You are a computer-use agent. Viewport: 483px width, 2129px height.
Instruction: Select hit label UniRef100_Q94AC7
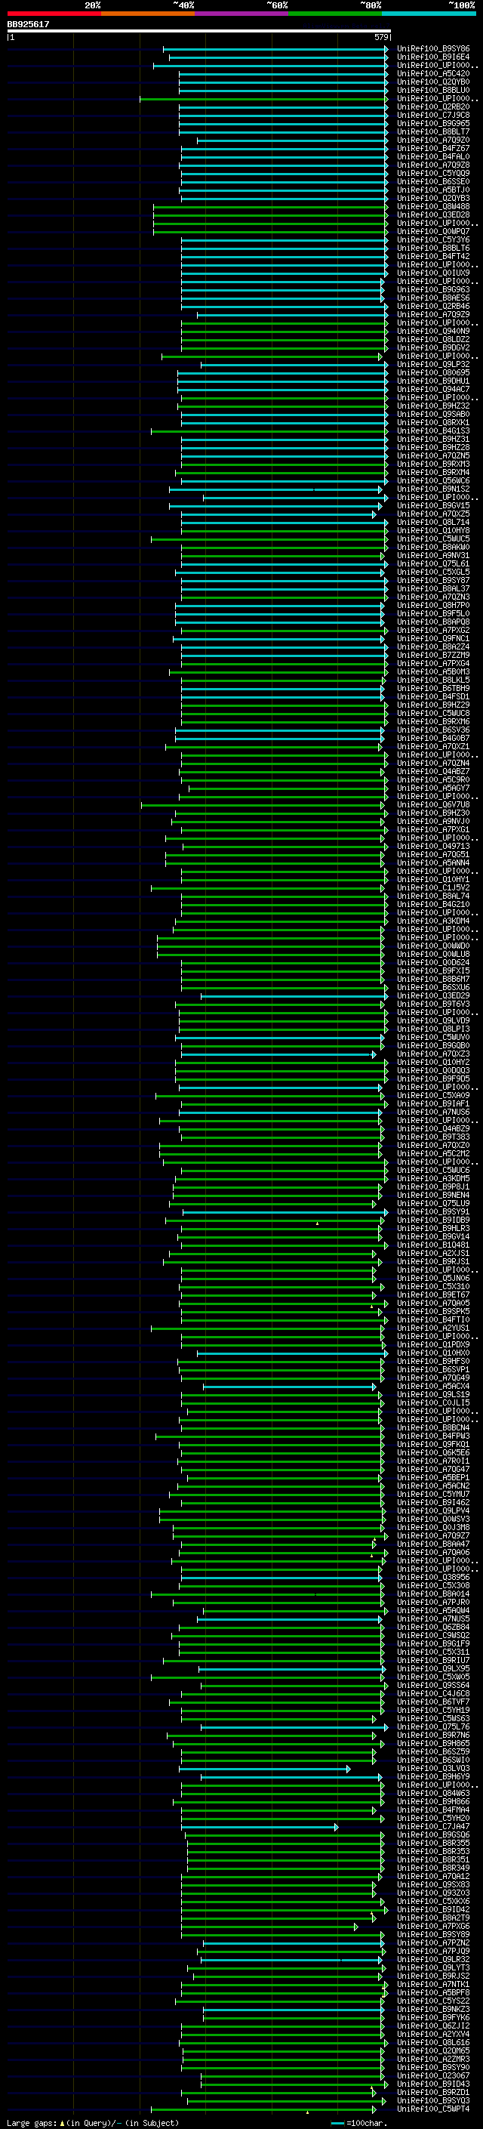[x=432, y=389]
